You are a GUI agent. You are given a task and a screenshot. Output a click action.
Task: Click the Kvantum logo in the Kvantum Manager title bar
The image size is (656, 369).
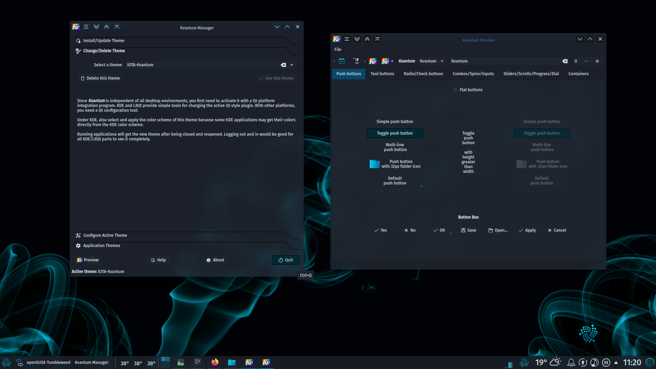coord(76,27)
